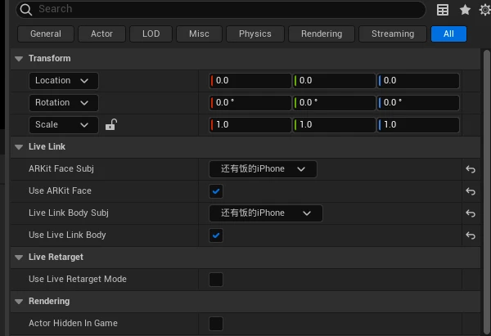491x336 pixels.
Task: Click the Location X value field
Action: coord(251,81)
